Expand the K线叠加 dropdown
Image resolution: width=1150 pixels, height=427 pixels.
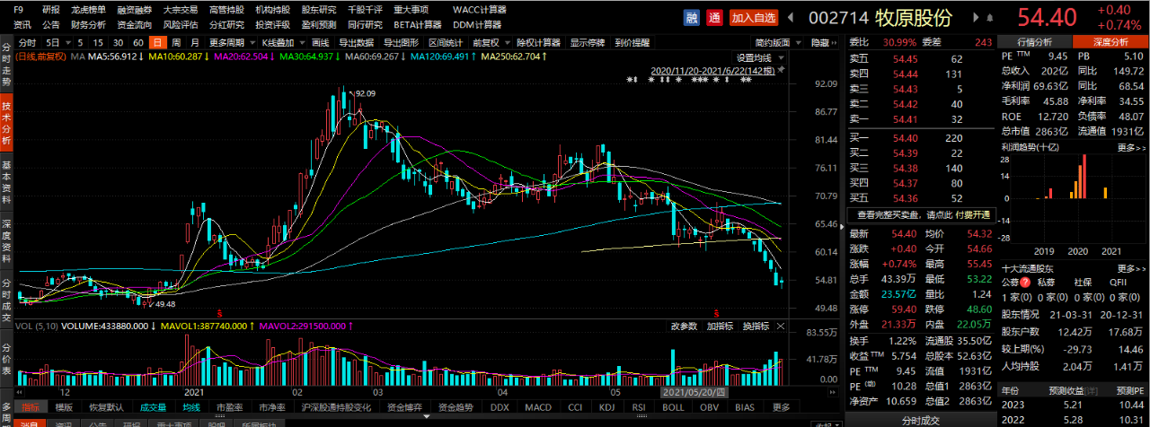click(x=282, y=42)
